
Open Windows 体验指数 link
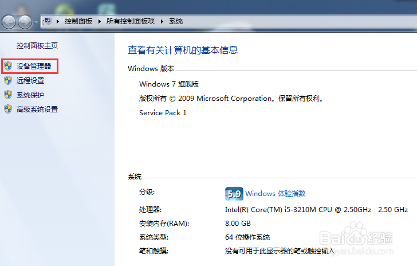(x=276, y=194)
